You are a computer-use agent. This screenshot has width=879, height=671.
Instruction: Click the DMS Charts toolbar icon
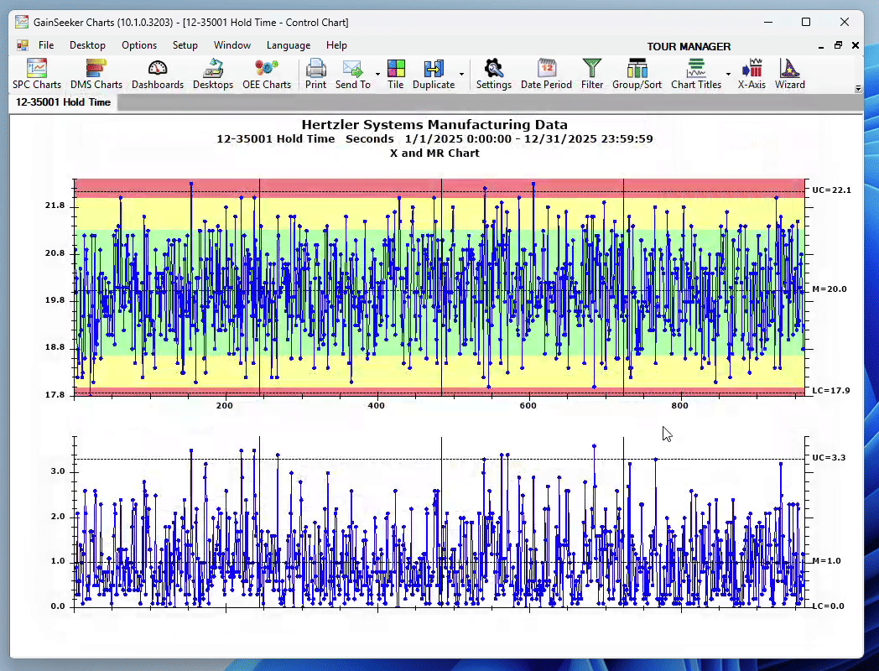click(x=96, y=74)
